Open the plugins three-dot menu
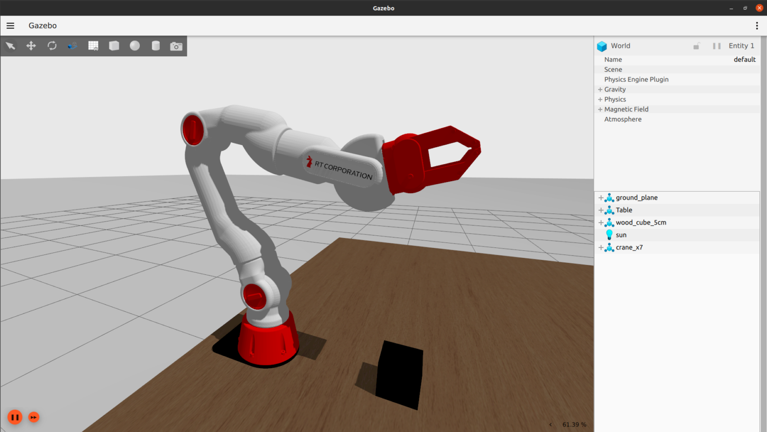The image size is (767, 432). [x=757, y=25]
